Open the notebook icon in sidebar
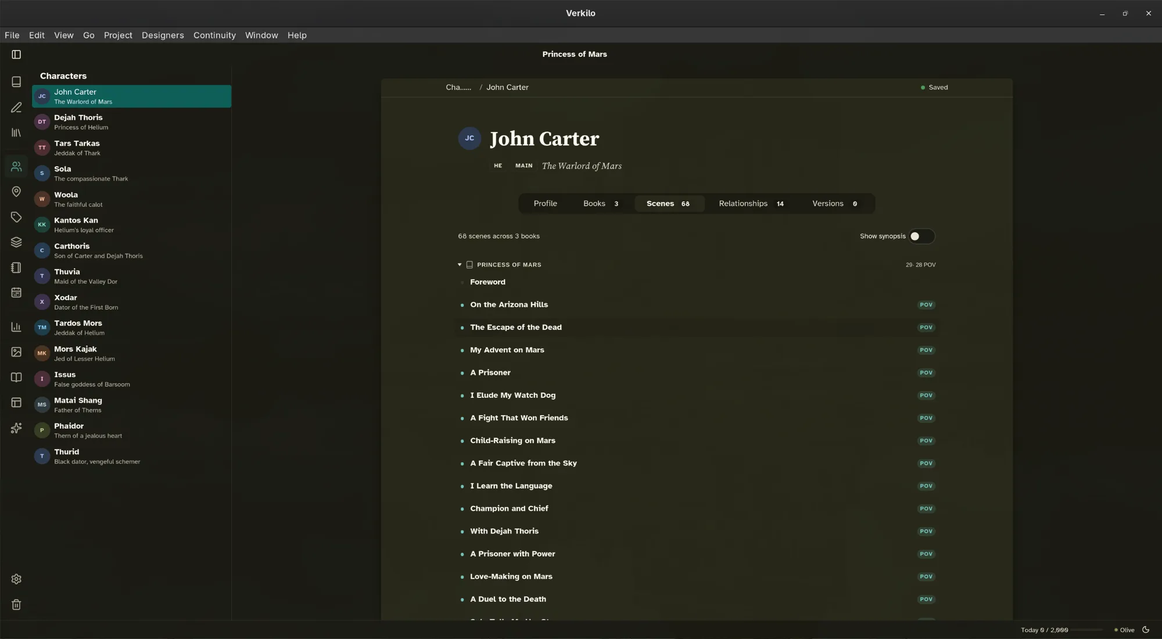This screenshot has height=639, width=1162. coord(16,268)
